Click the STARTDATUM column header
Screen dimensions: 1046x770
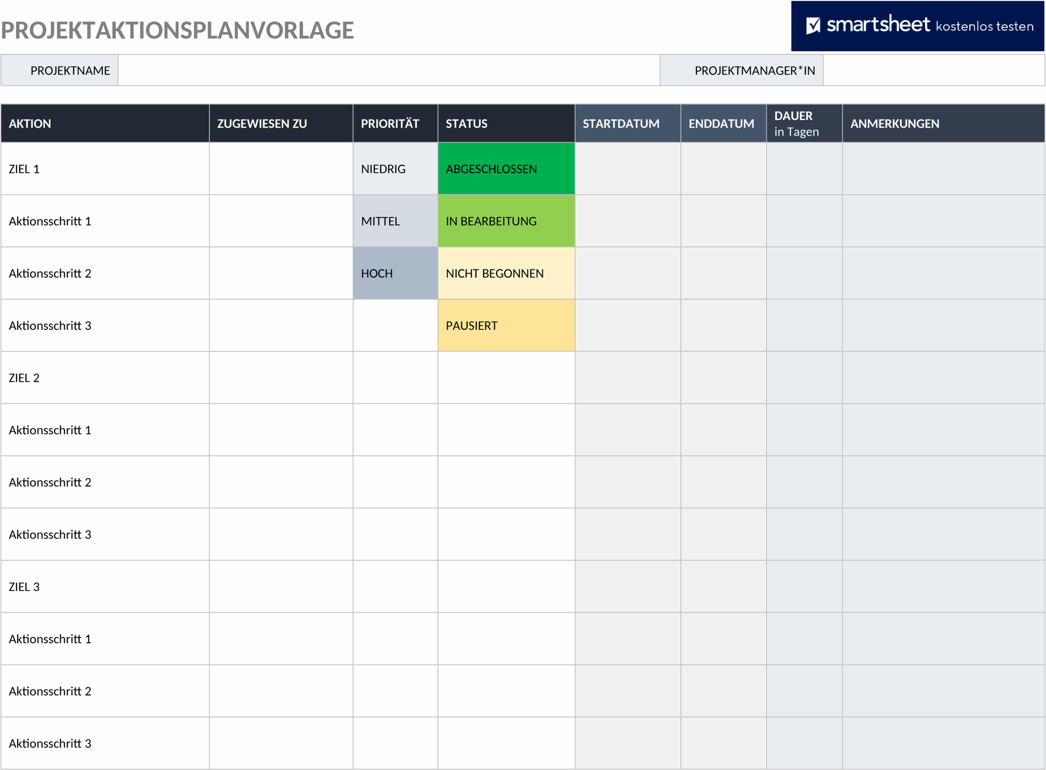tap(628, 123)
